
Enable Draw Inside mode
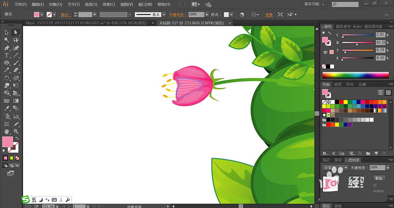click(17, 166)
